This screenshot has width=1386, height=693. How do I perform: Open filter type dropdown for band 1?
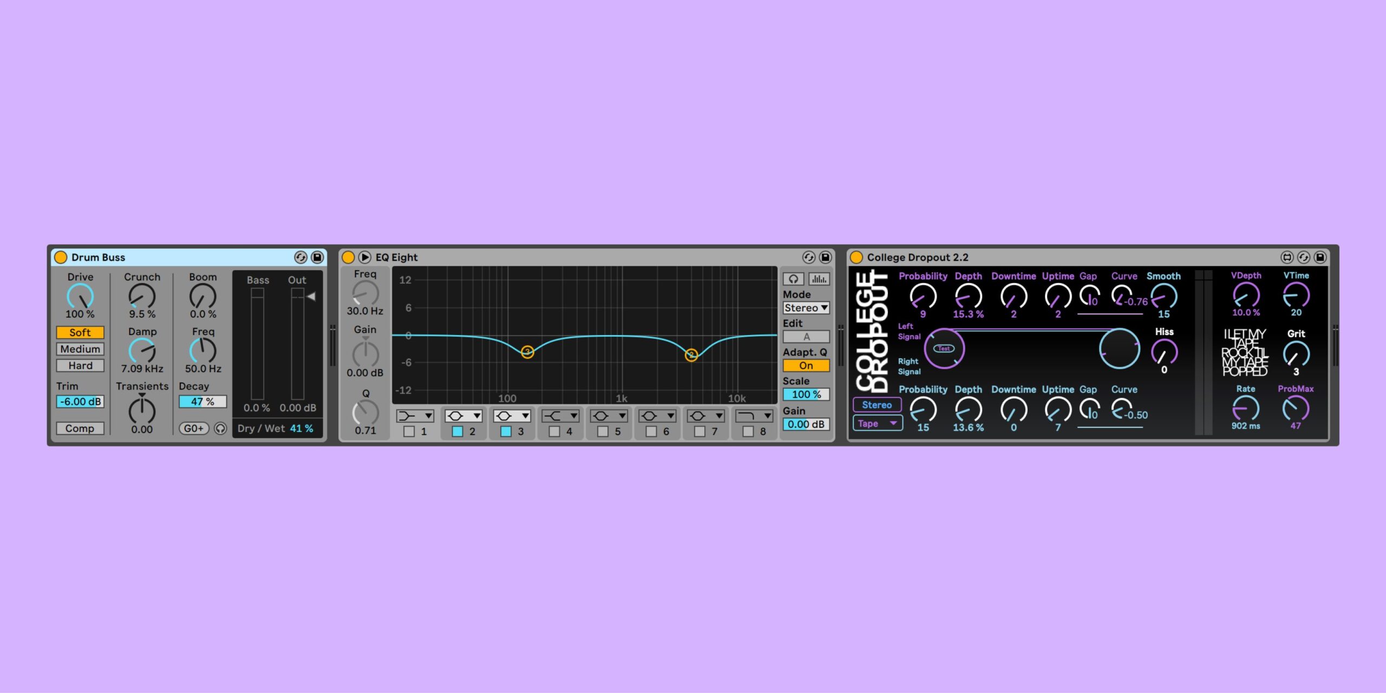415,416
